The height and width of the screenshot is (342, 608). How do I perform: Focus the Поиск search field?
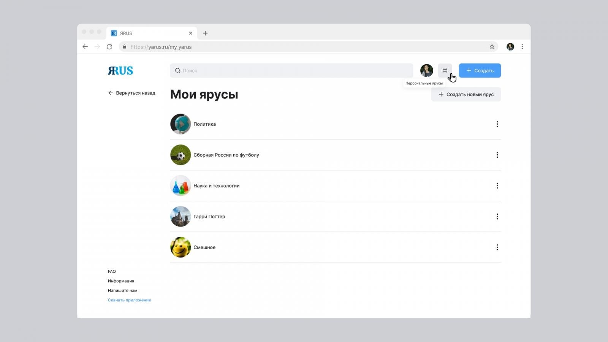click(x=291, y=71)
